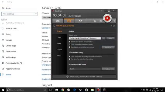Click the Bandicam taskbar icon
The image size is (165, 92).
[98, 90]
